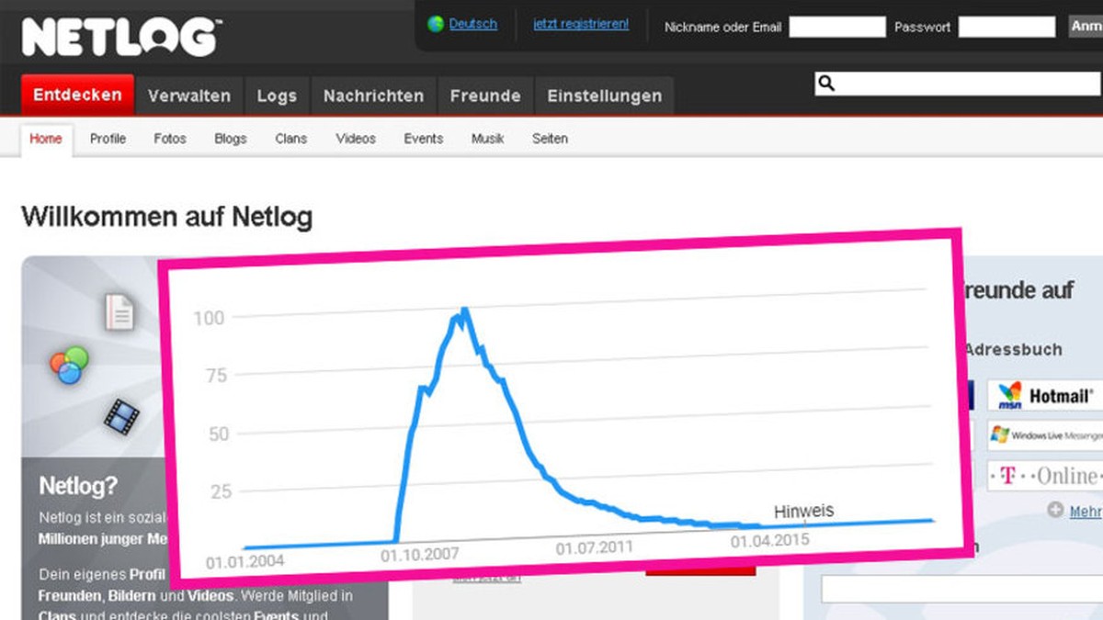Click the 01.01.2004 axis date
Viewport: 1103px width, 620px height.
(x=245, y=559)
